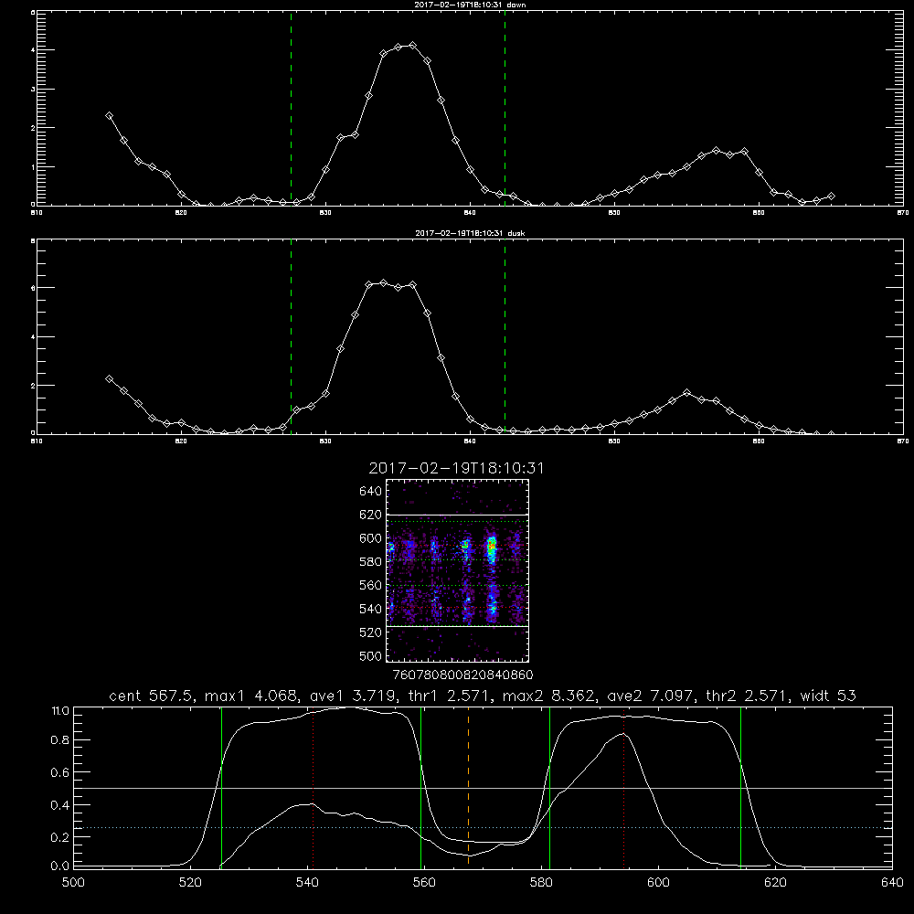Click x-axis label 810 under dusk plot
The width and height of the screenshot is (914, 914).
(x=37, y=441)
